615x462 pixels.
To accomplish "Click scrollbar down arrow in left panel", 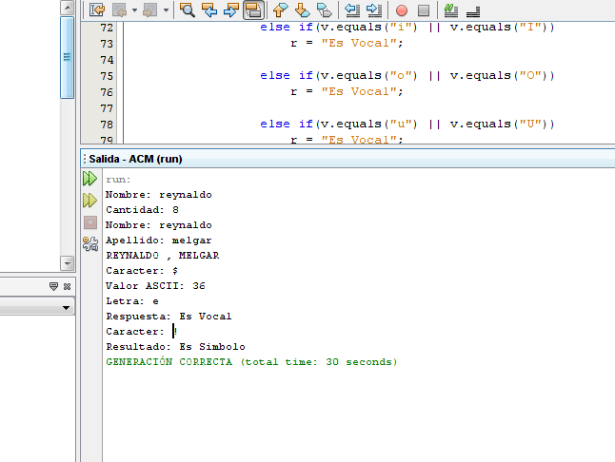I will [x=68, y=263].
